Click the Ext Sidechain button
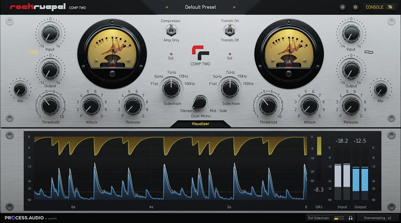This screenshot has height=223, width=401. pyautogui.click(x=318, y=218)
